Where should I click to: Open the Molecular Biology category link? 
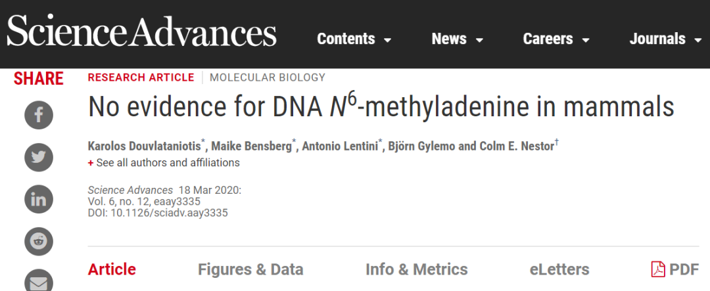click(x=268, y=78)
